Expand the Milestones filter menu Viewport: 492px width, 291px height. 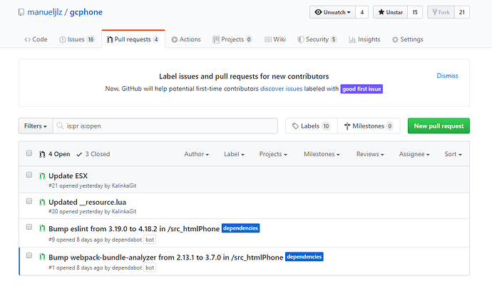tap(322, 154)
